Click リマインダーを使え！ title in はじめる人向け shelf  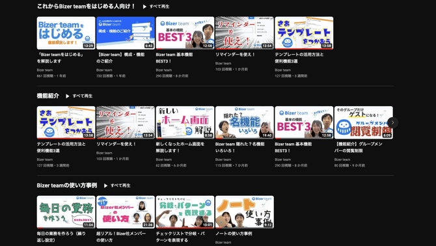tap(235, 55)
